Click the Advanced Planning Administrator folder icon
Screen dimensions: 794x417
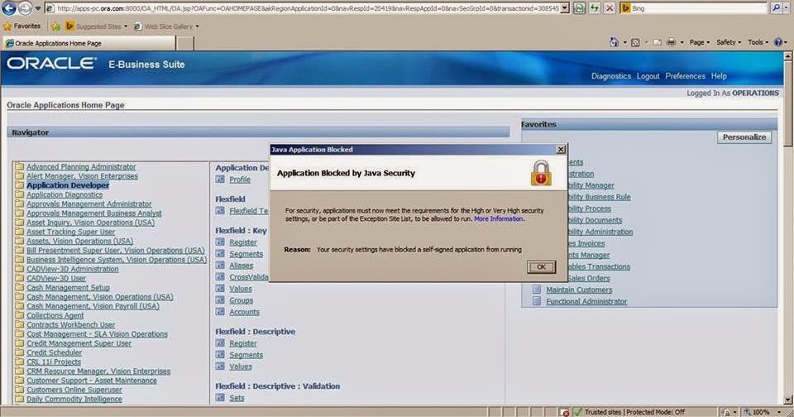tap(20, 166)
